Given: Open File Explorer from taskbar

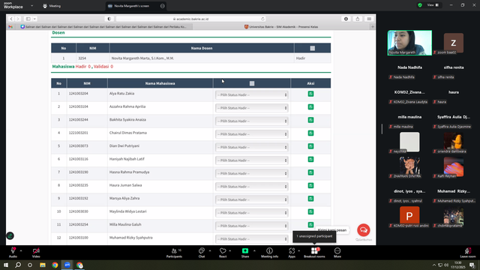Looking at the screenshot, I should click(43, 265).
